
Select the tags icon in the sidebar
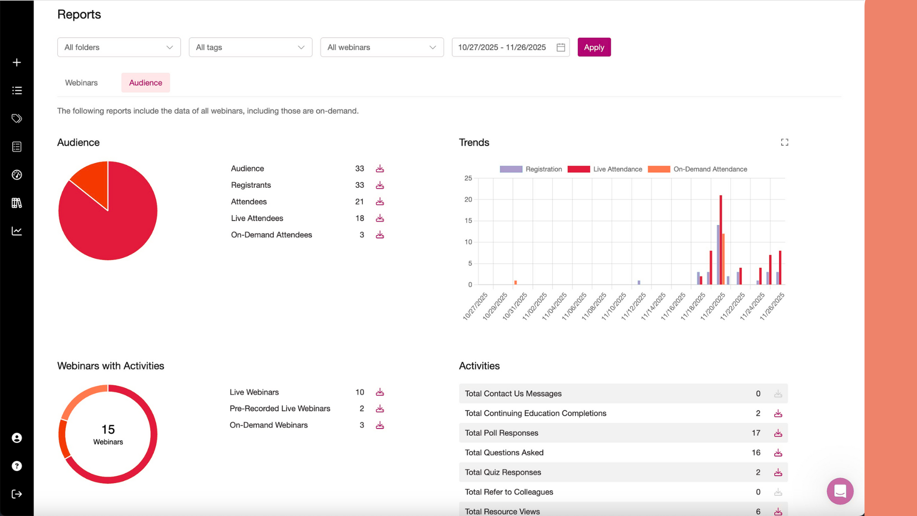click(x=17, y=118)
